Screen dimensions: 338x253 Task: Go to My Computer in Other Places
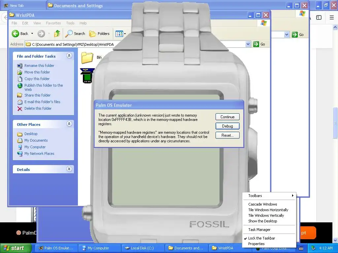[35, 147]
